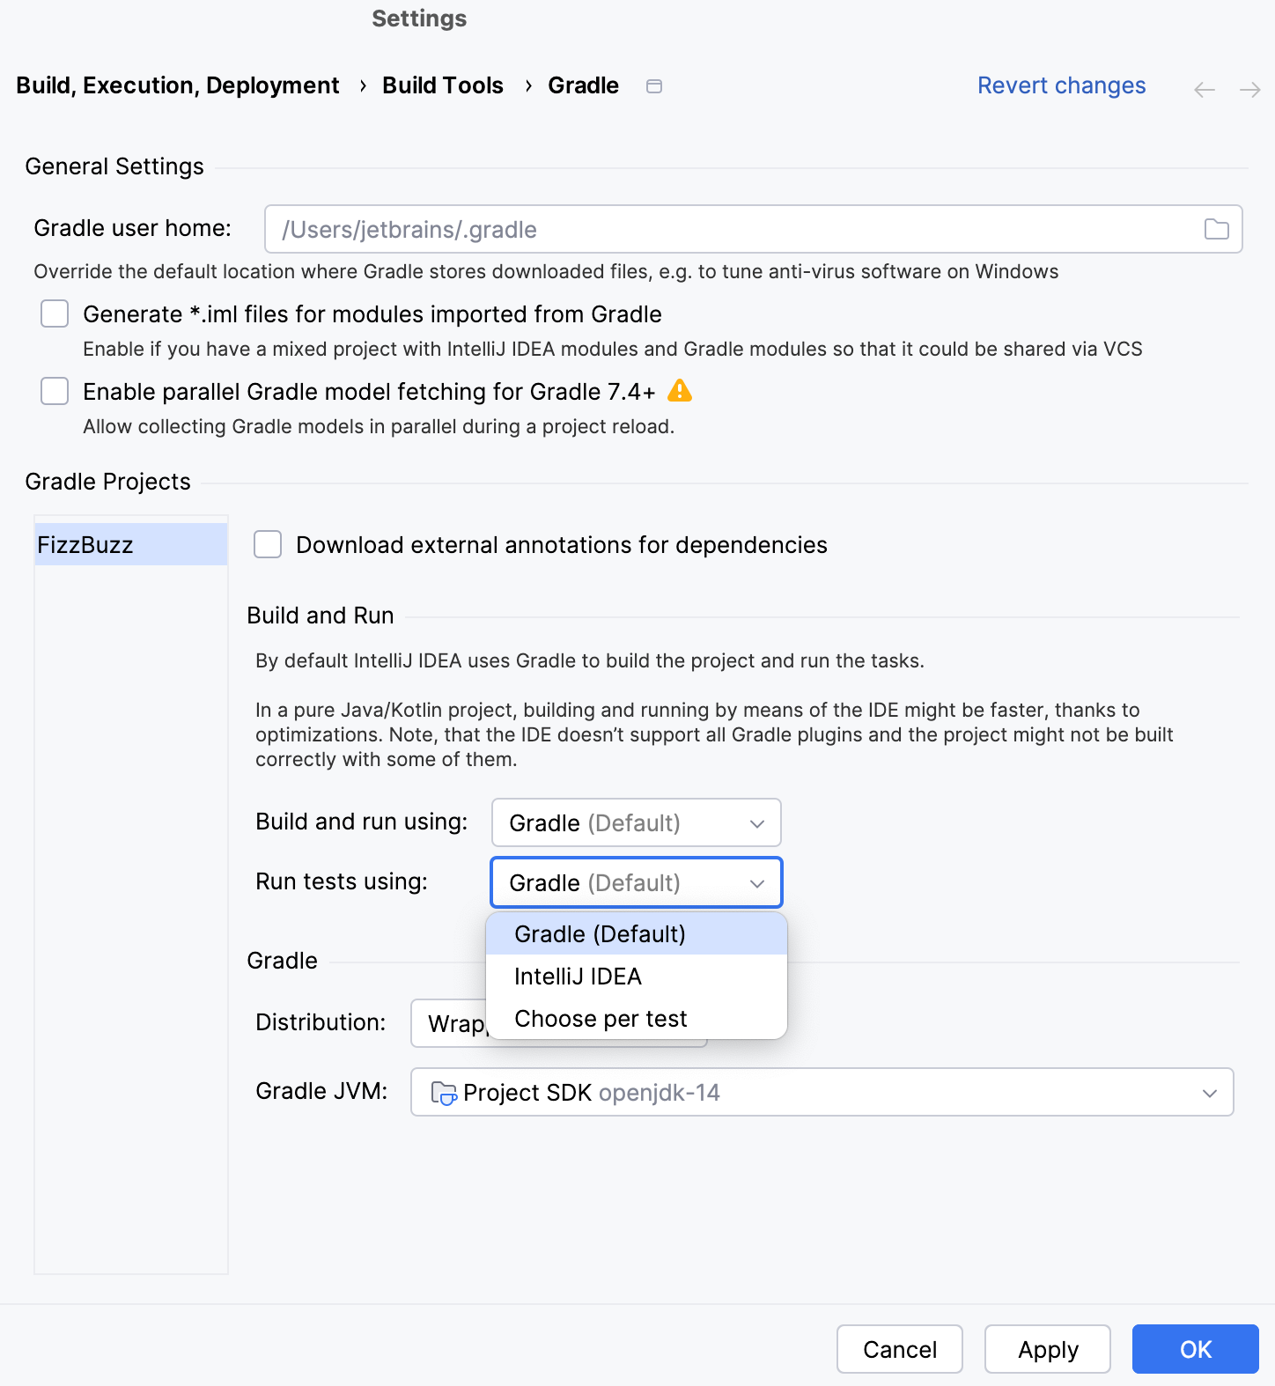The image size is (1275, 1386).
Task: Enable generating *.iml files for Gradle modules
Action: pyautogui.click(x=54, y=313)
